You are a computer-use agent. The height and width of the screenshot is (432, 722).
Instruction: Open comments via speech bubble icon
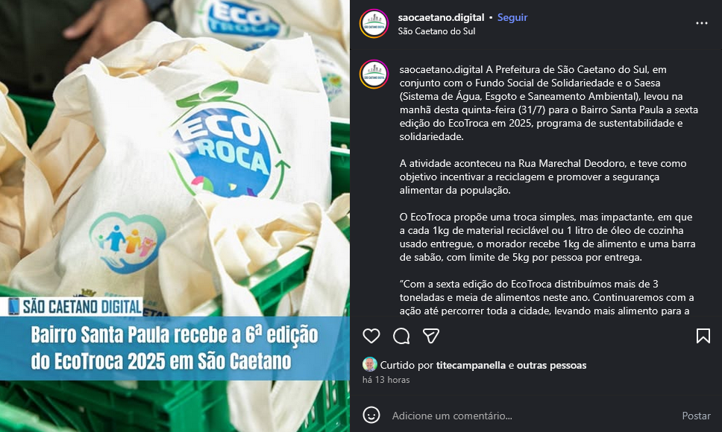(x=401, y=336)
